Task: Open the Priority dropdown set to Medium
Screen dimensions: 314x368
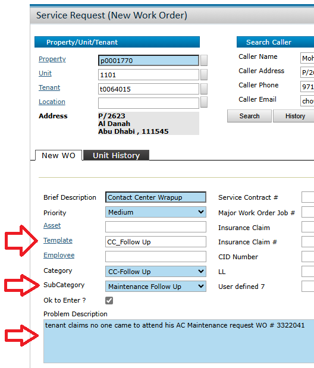Action: click(x=156, y=212)
